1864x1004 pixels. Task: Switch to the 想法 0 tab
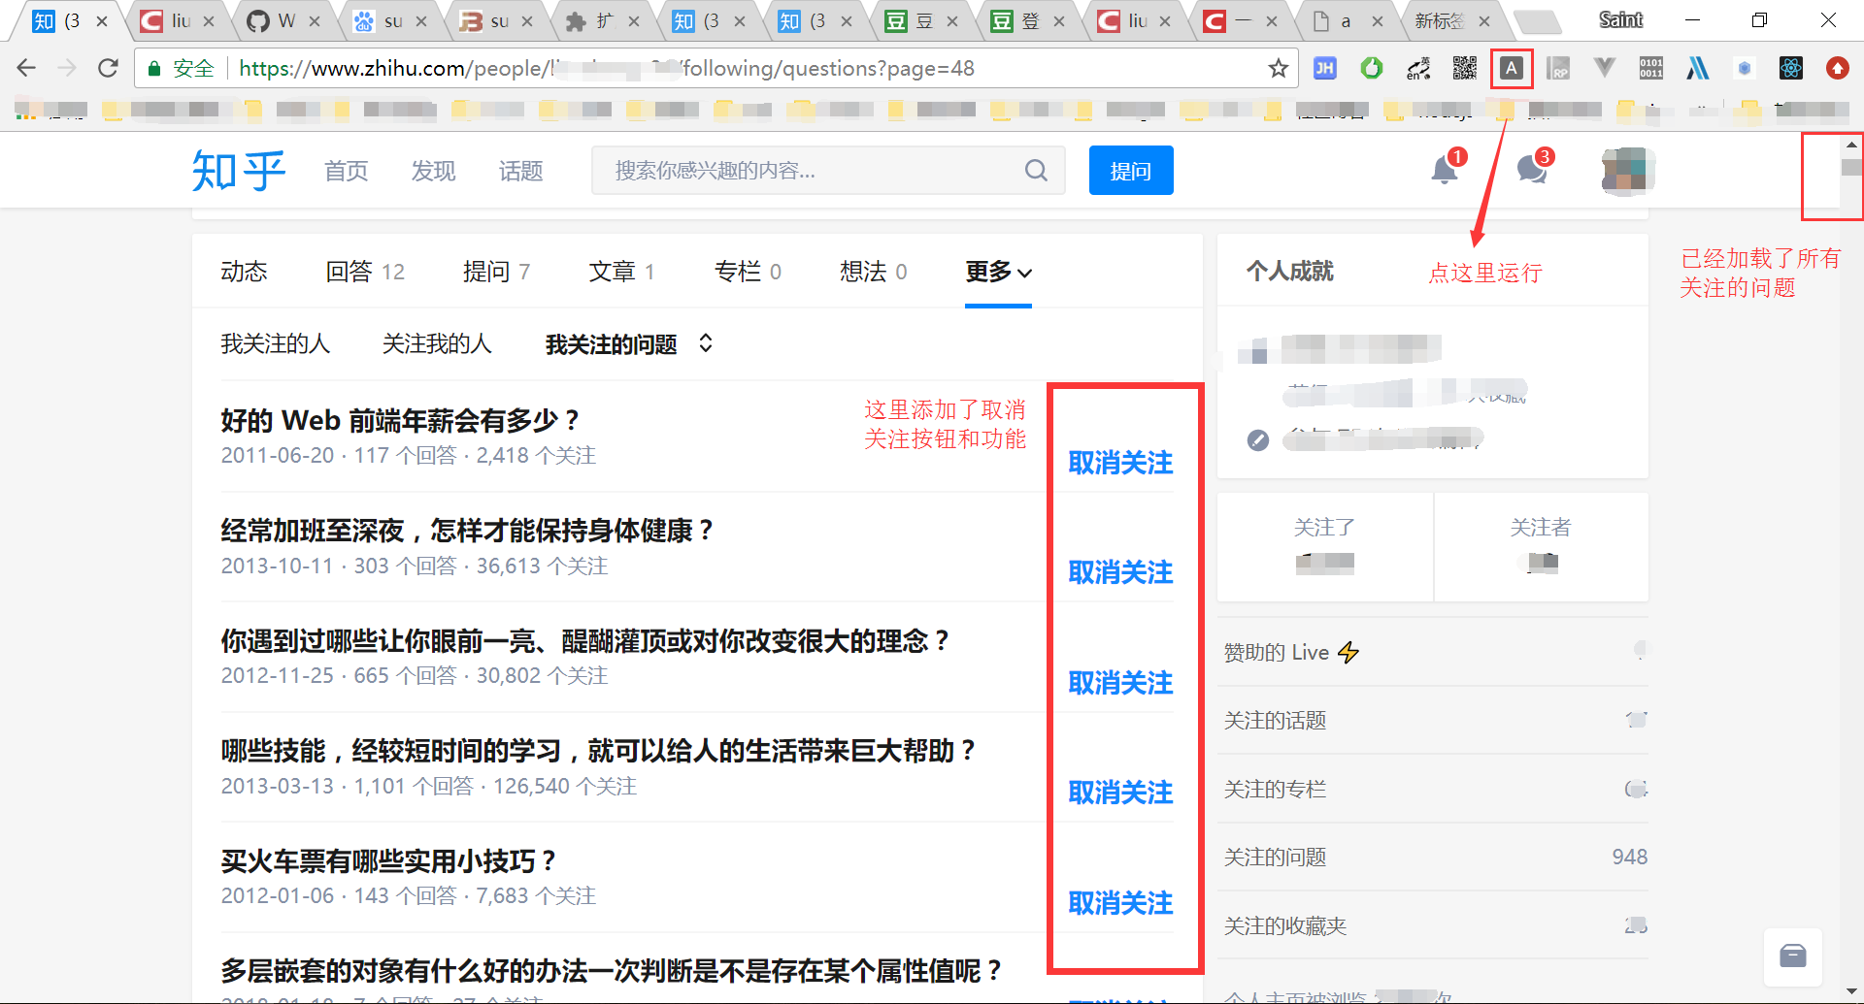click(873, 272)
